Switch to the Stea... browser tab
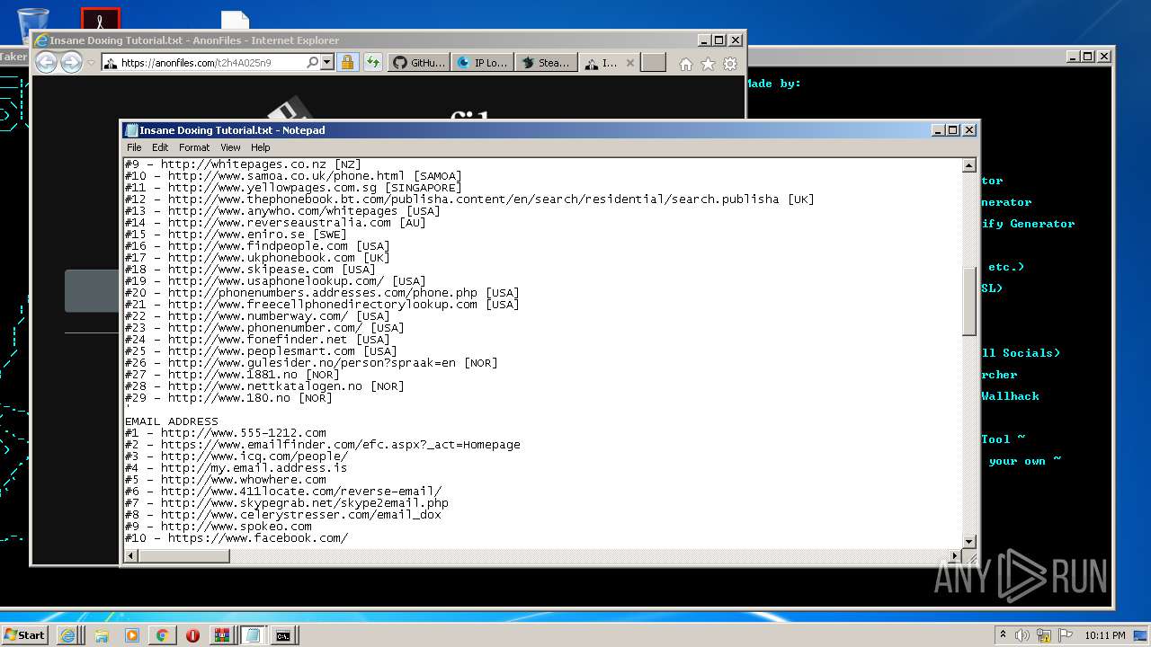Screen dimensions: 1151x647 click(546, 63)
